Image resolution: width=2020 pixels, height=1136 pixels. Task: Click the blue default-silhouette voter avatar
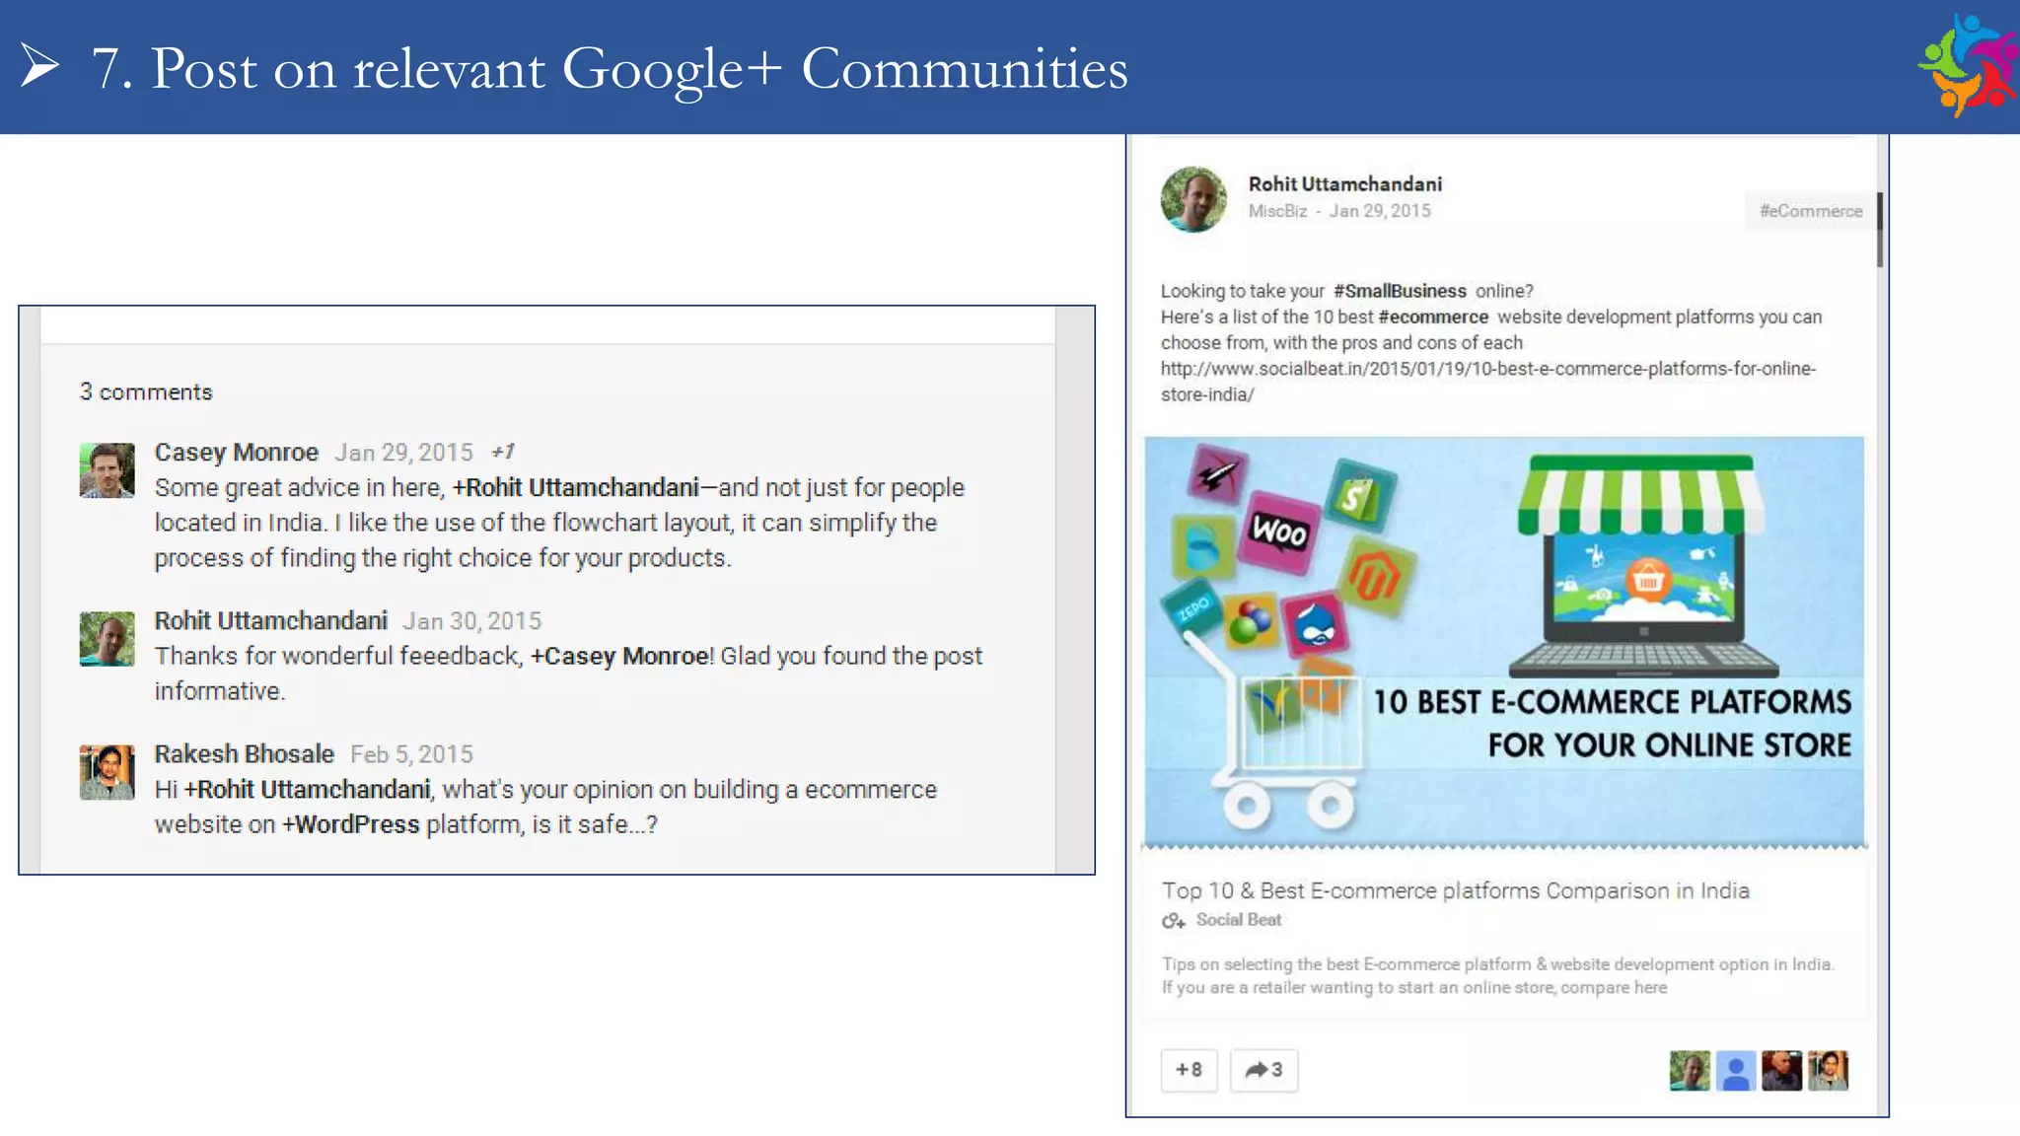[1736, 1071]
